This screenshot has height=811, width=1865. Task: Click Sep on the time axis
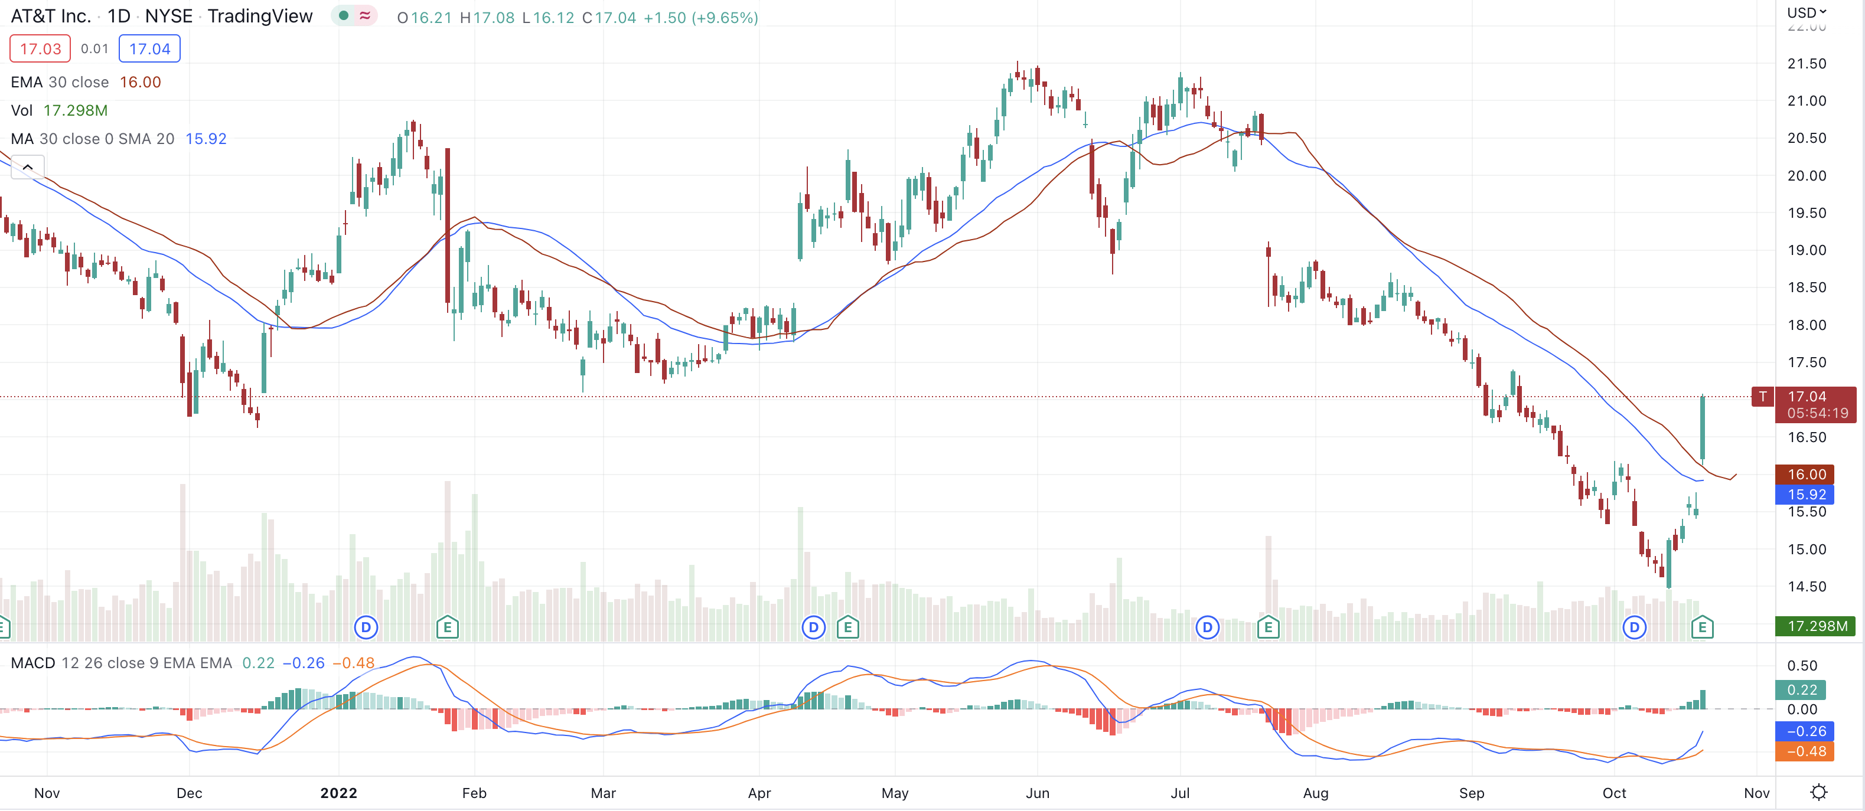click(1471, 793)
